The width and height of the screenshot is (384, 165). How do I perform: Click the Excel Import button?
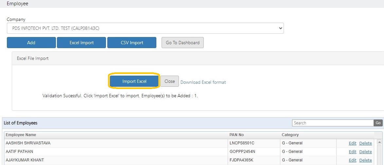[x=81, y=43]
